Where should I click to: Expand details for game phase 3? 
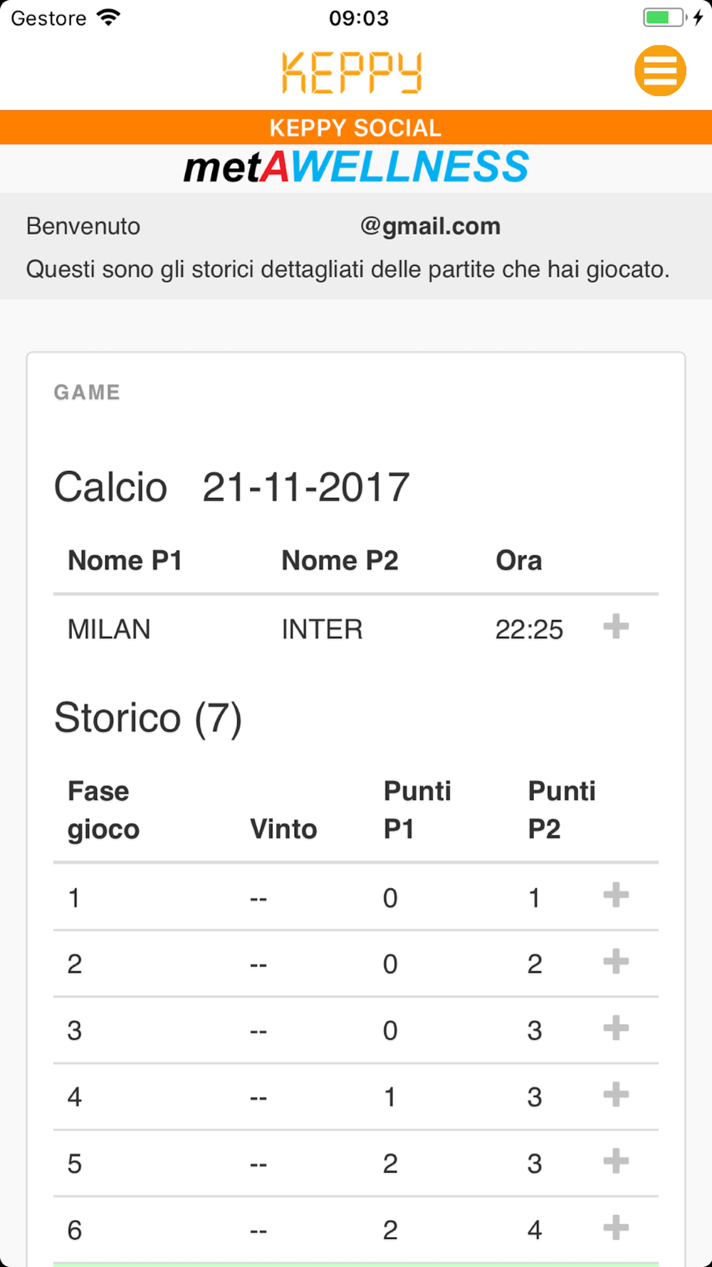pos(616,1028)
